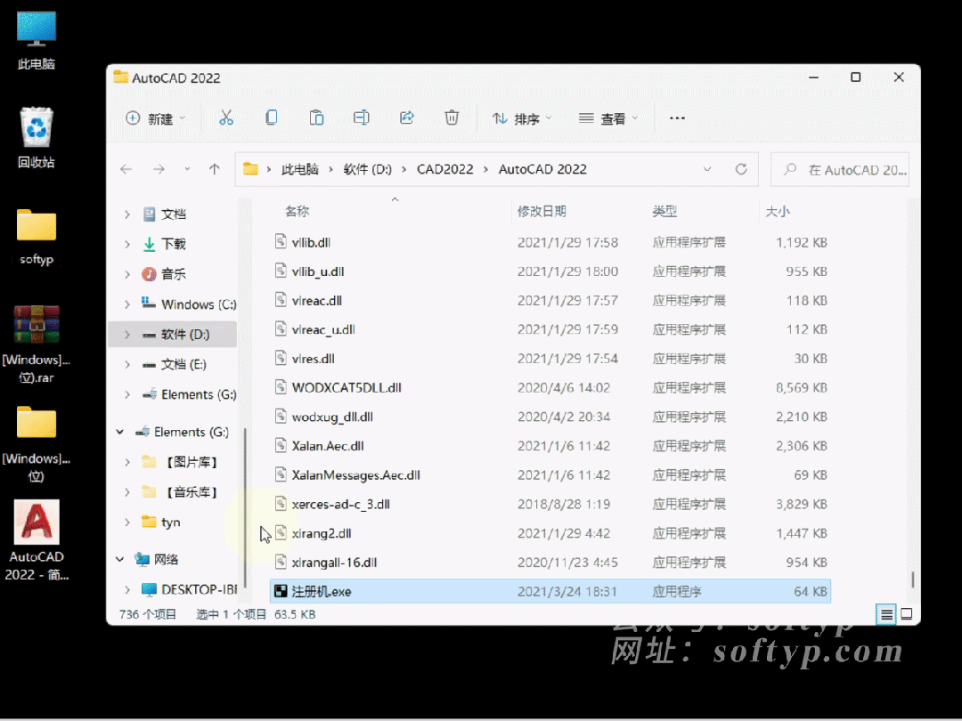This screenshot has height=721, width=962.
Task: Select WODXCAT5DLL.dll file
Action: [550, 387]
